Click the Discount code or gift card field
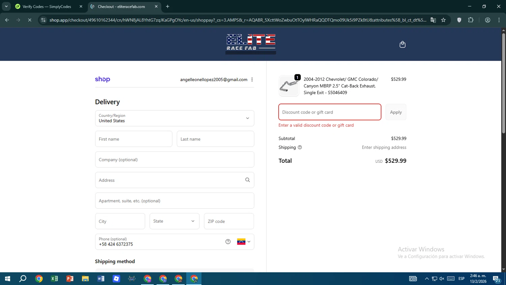 pos(330,112)
